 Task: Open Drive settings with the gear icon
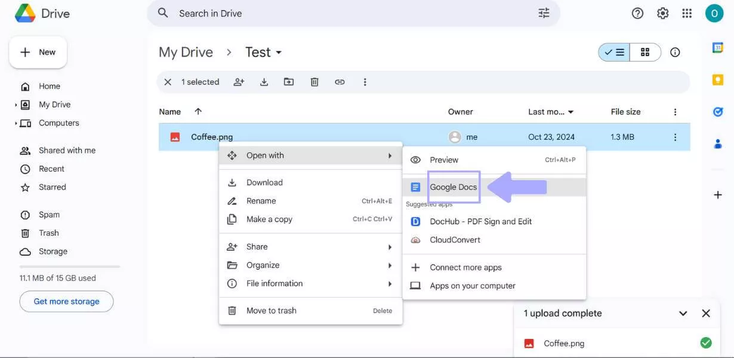coord(662,13)
